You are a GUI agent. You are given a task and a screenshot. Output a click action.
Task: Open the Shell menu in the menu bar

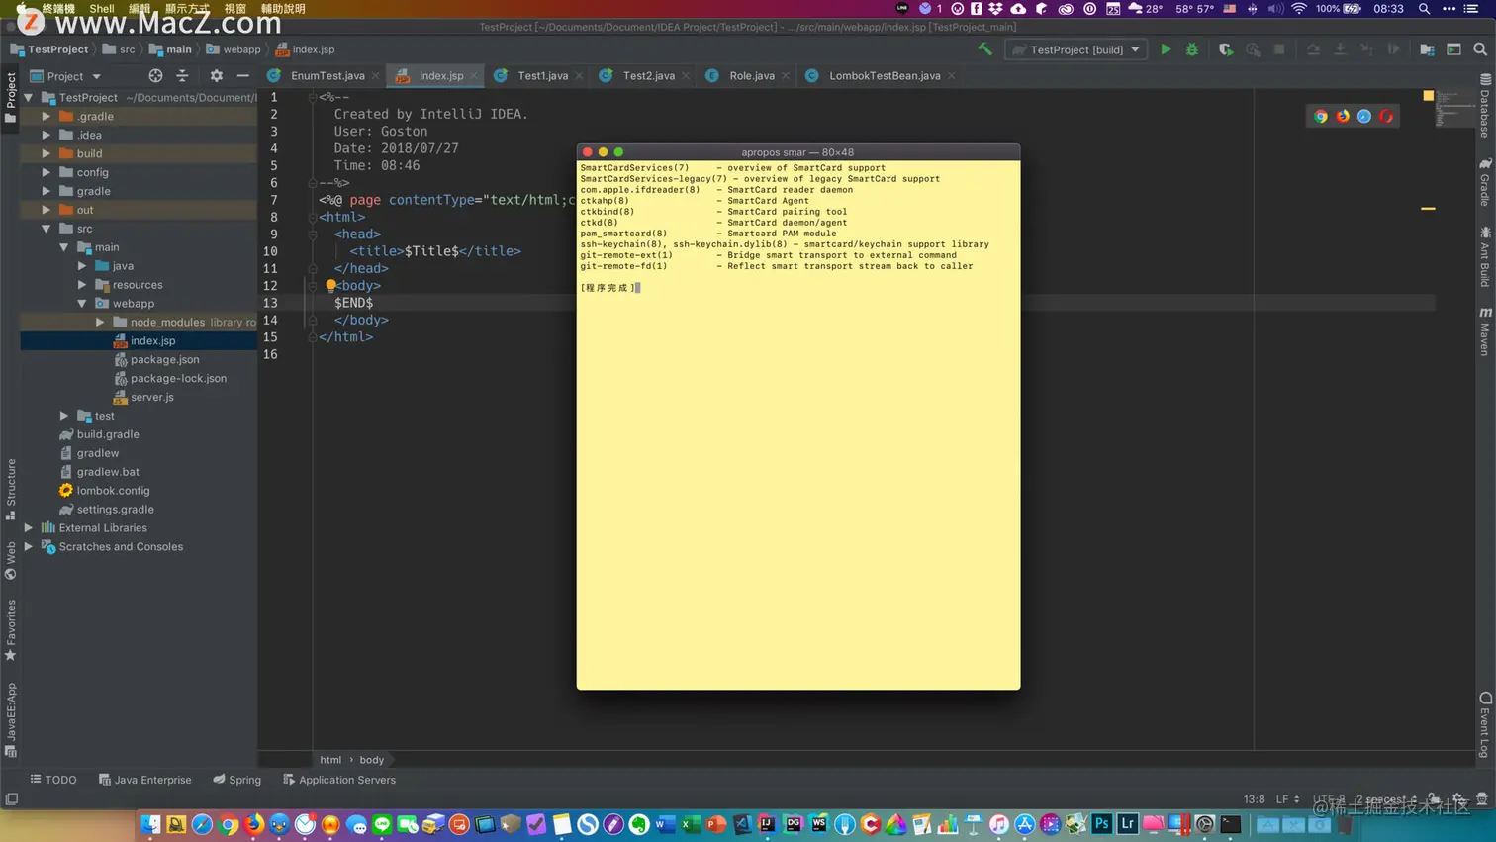click(x=102, y=8)
